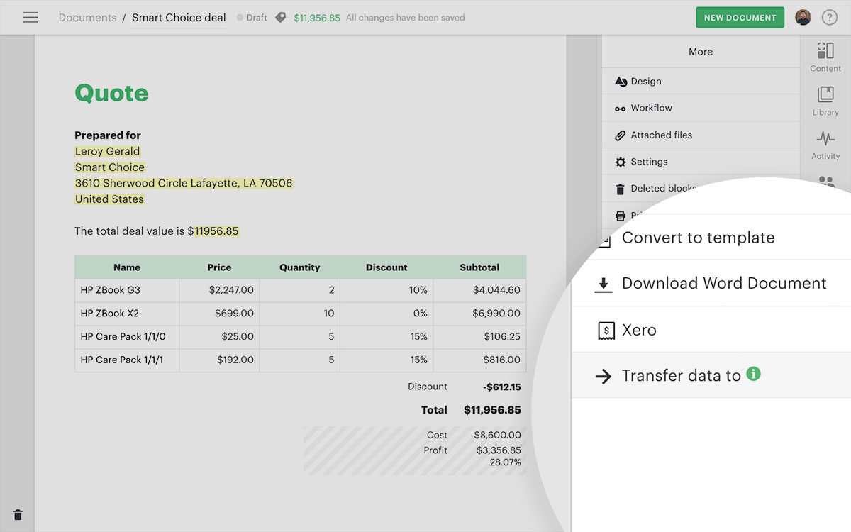This screenshot has width=851, height=532.
Task: Click the NEW DOCUMENT button
Action: click(740, 18)
